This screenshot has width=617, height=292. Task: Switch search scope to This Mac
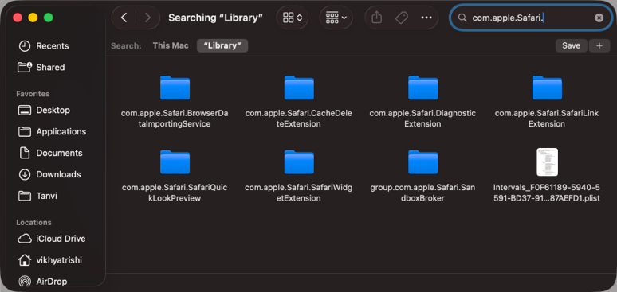(171, 45)
